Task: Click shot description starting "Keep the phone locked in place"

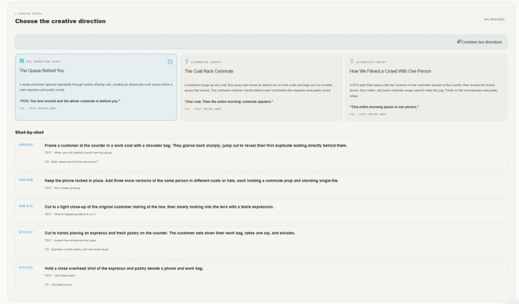Action: [191, 181]
